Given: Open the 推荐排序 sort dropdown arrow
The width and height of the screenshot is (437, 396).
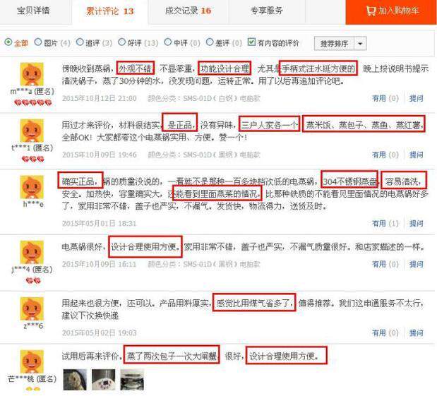Looking at the screenshot, I should click(360, 44).
